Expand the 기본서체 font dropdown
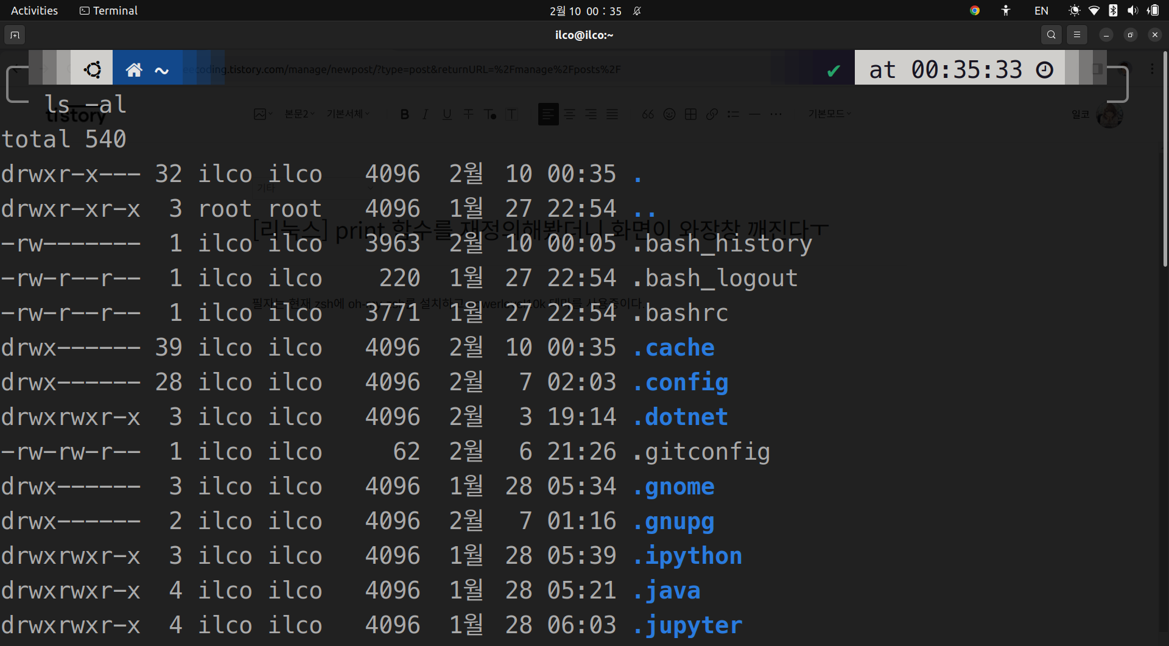Image resolution: width=1169 pixels, height=646 pixels. point(348,114)
